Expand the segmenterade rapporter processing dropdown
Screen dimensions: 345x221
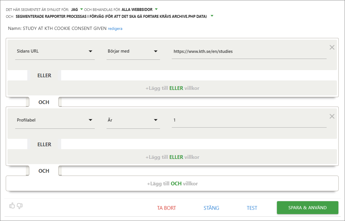[x=114, y=16]
